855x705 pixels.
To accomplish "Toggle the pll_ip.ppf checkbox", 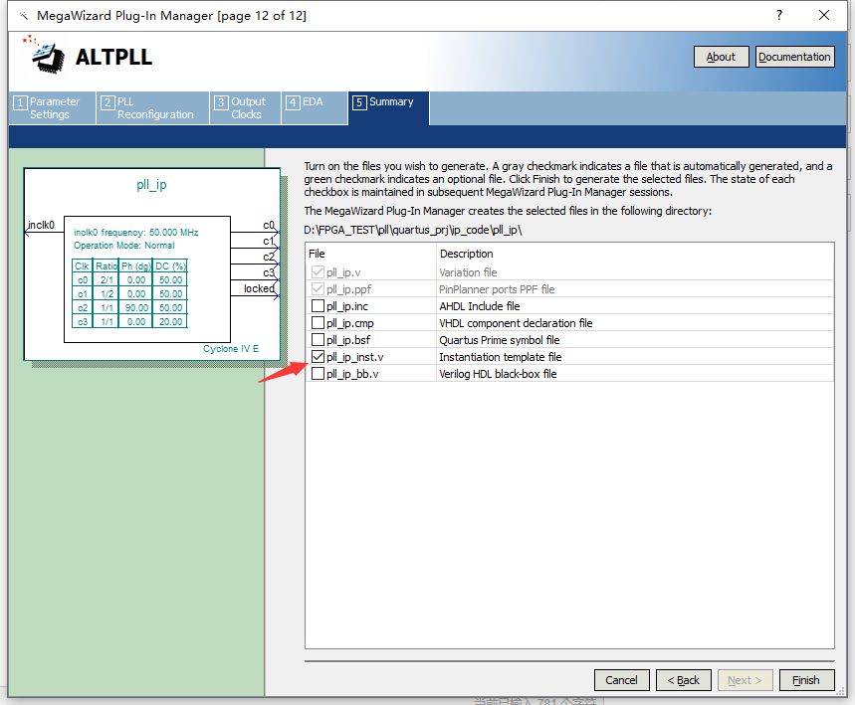I will pyautogui.click(x=318, y=288).
